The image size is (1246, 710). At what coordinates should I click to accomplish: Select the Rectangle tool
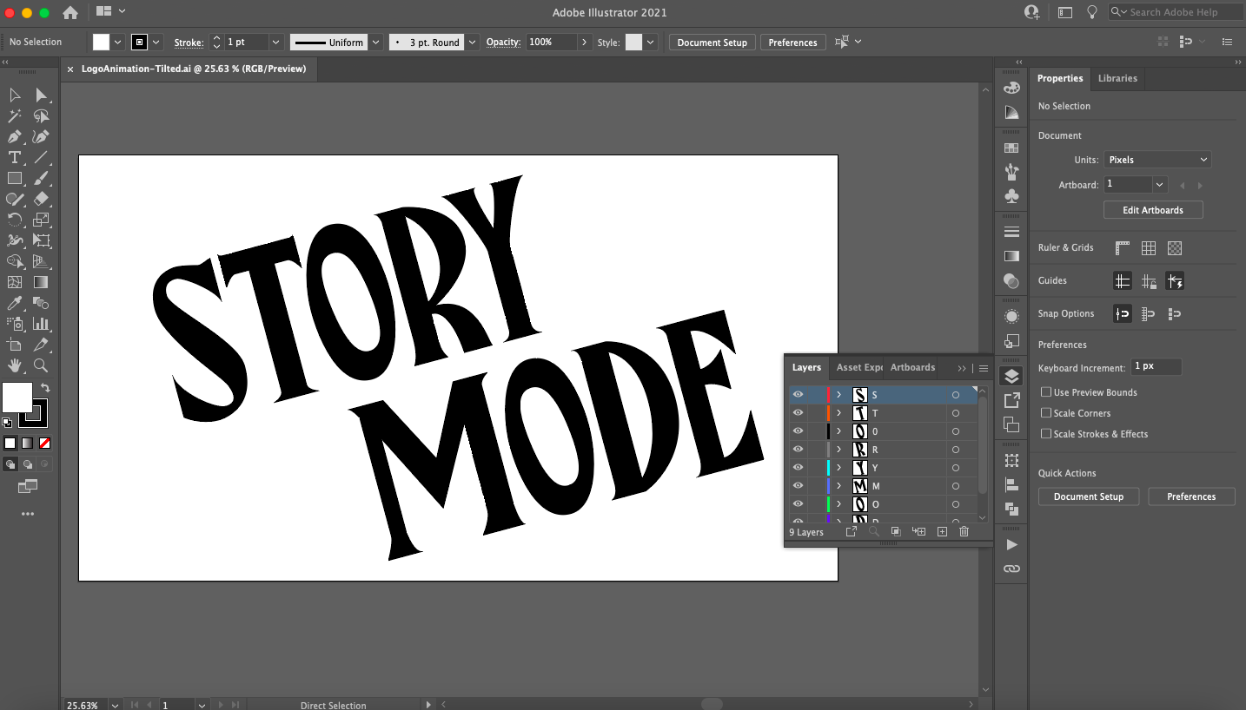coord(14,178)
